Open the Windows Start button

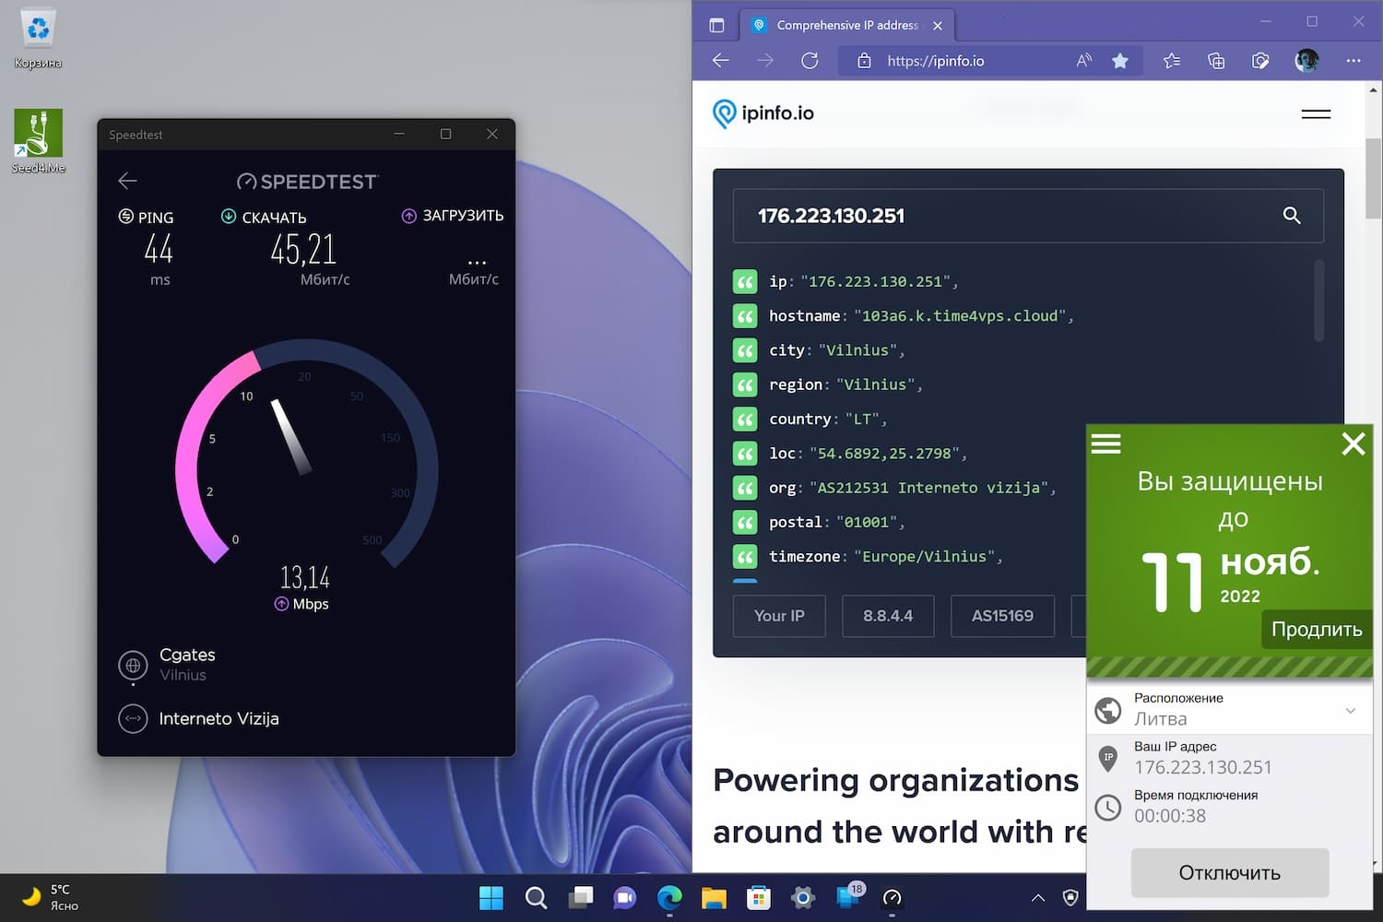[491, 897]
